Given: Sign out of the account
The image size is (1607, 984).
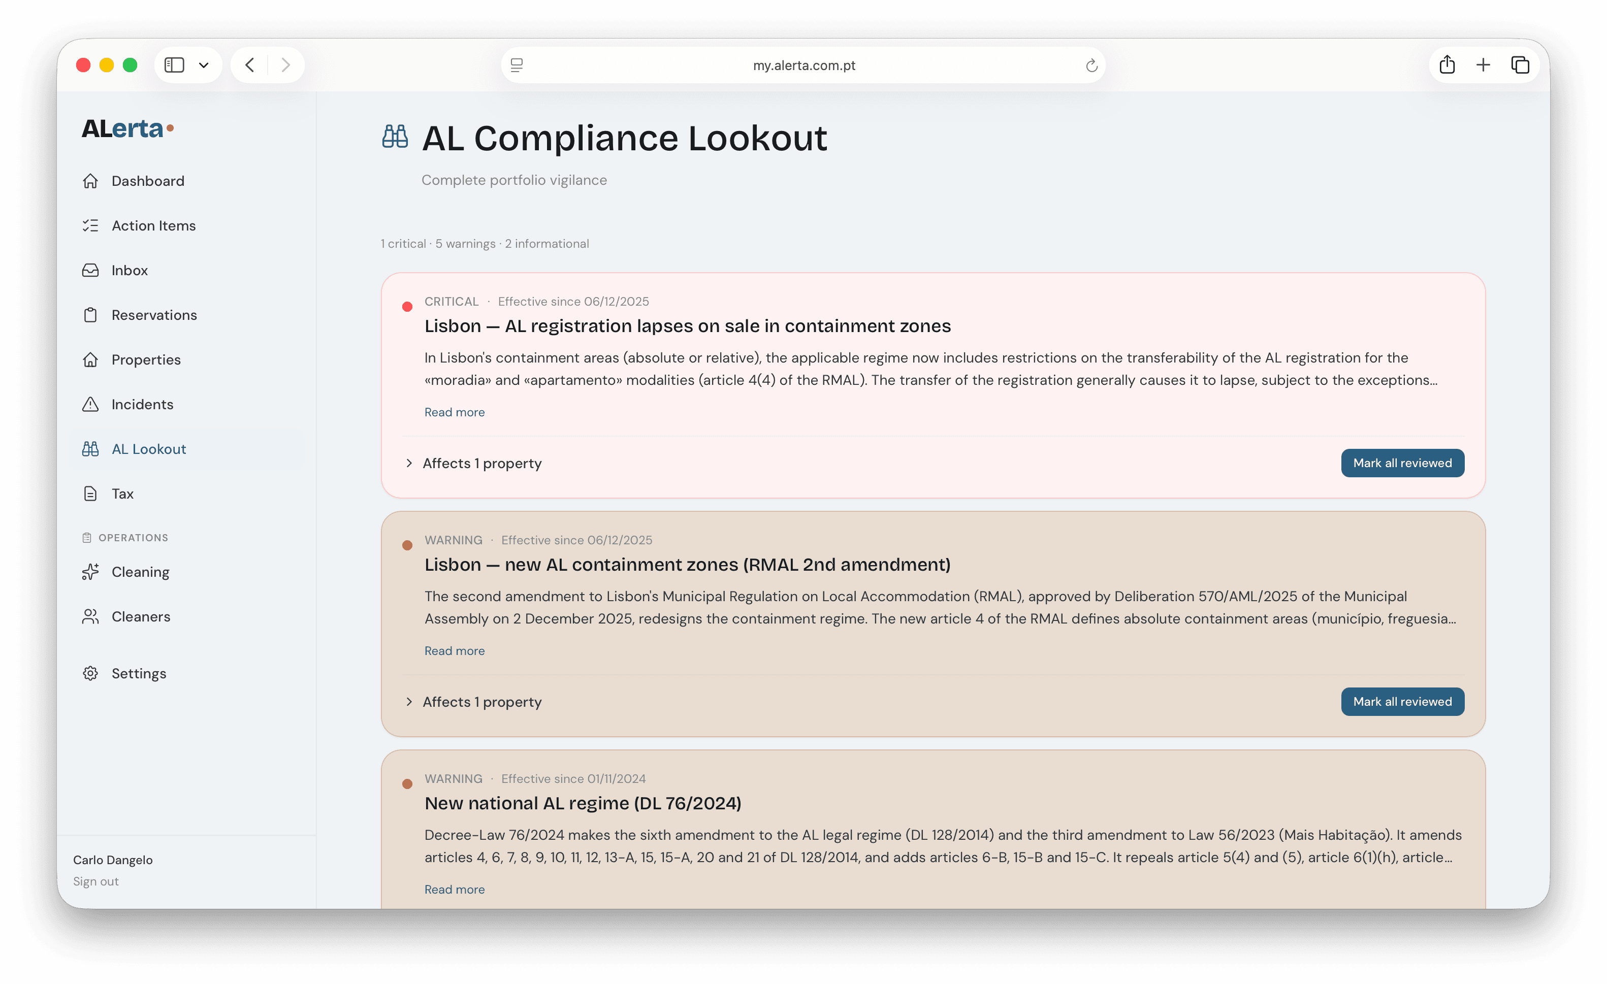Looking at the screenshot, I should pos(96,881).
